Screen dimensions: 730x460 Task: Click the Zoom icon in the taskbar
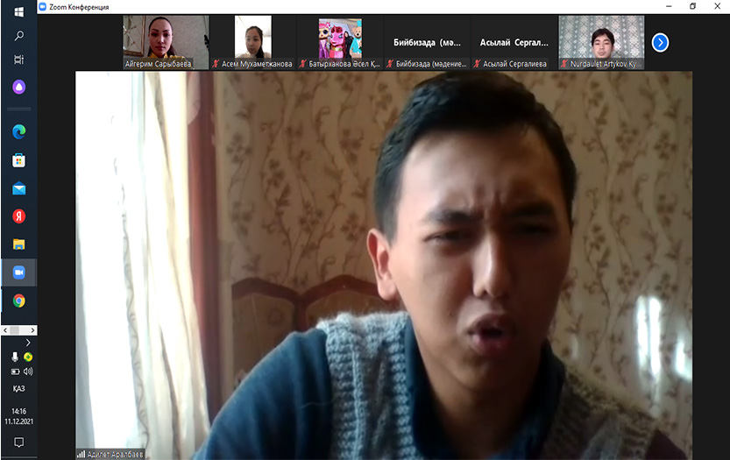pos(18,272)
